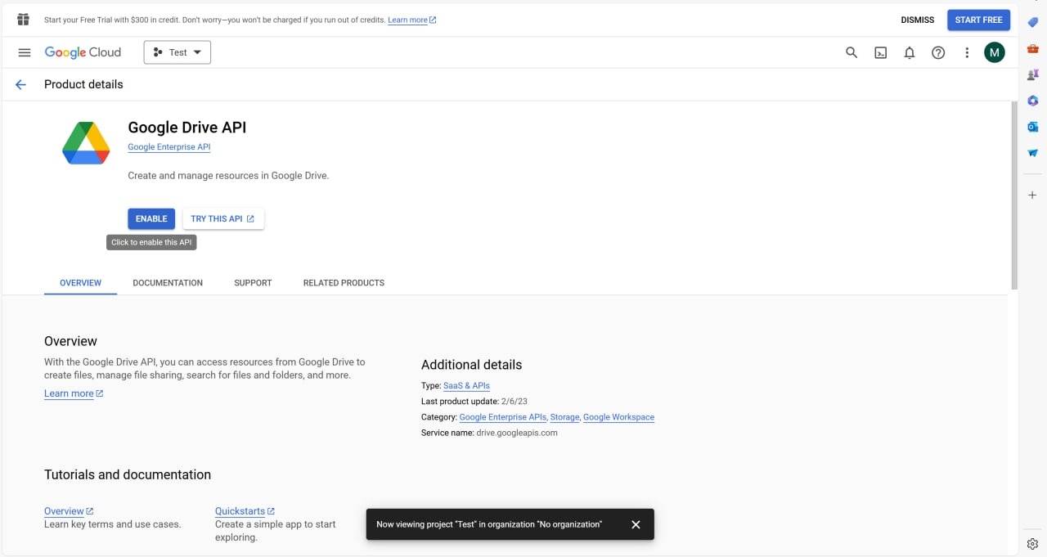Click the blue hexagon icon in browser sidebar
Screen dimensions: 1047x557
(1032, 101)
